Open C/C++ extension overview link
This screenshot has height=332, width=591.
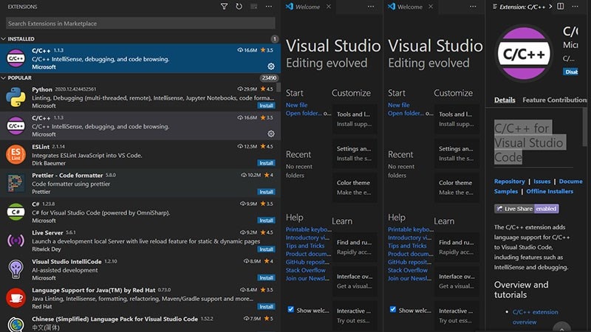pos(535,317)
